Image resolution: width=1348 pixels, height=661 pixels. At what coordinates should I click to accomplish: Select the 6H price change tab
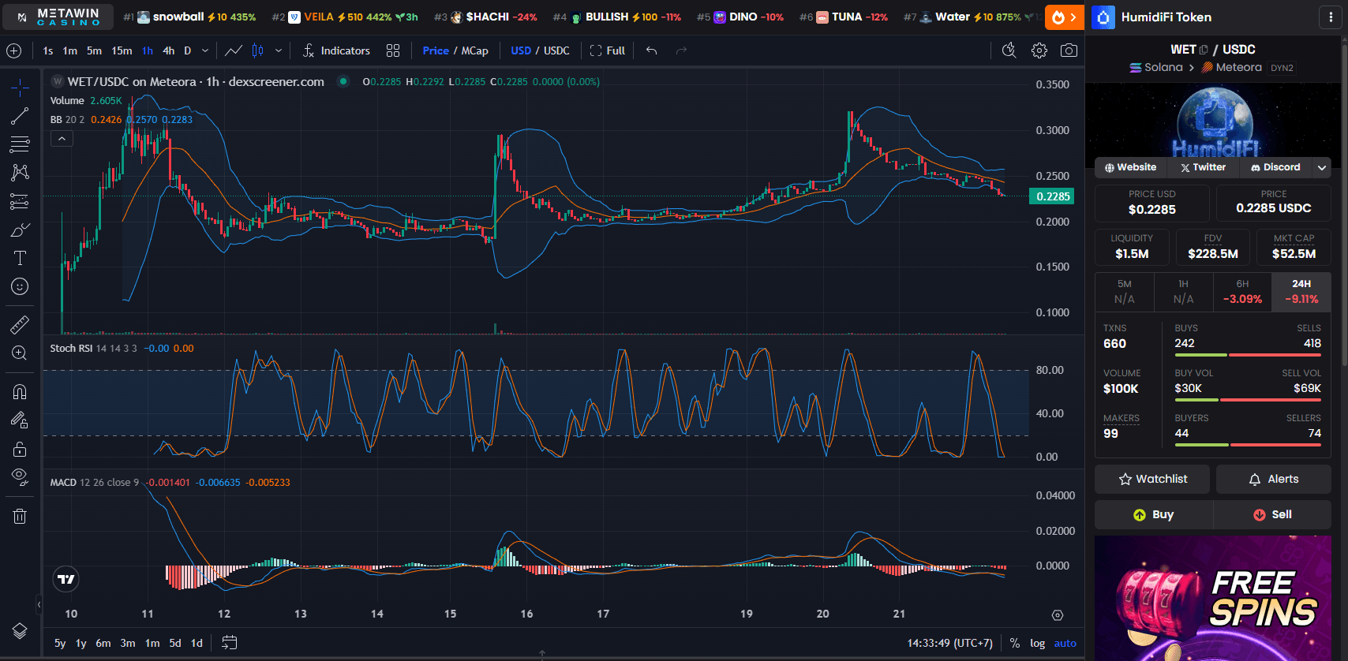[x=1242, y=291]
